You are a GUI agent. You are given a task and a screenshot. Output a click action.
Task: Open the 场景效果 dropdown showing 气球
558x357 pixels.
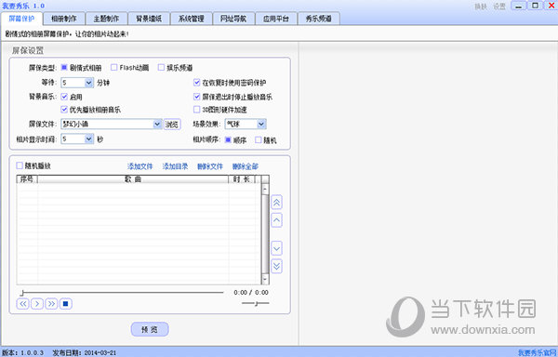[261, 124]
